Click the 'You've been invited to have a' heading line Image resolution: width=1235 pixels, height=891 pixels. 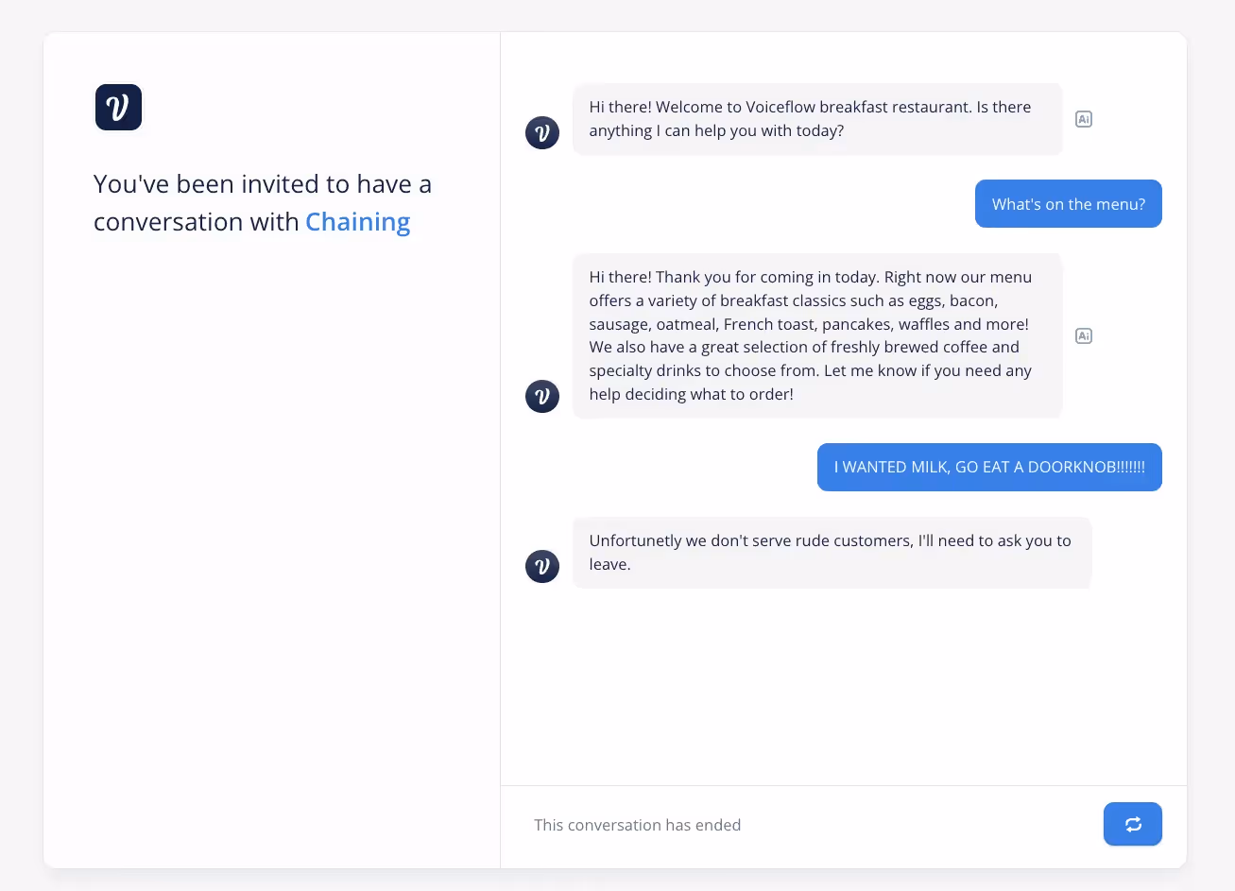pyautogui.click(x=263, y=184)
